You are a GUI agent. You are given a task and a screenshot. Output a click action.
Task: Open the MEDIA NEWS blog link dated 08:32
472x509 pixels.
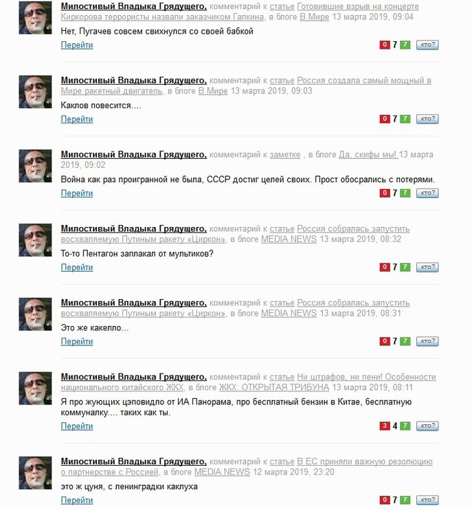point(289,239)
